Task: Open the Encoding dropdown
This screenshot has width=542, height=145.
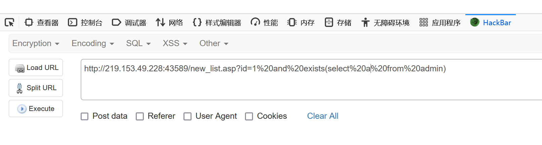Action: [93, 43]
